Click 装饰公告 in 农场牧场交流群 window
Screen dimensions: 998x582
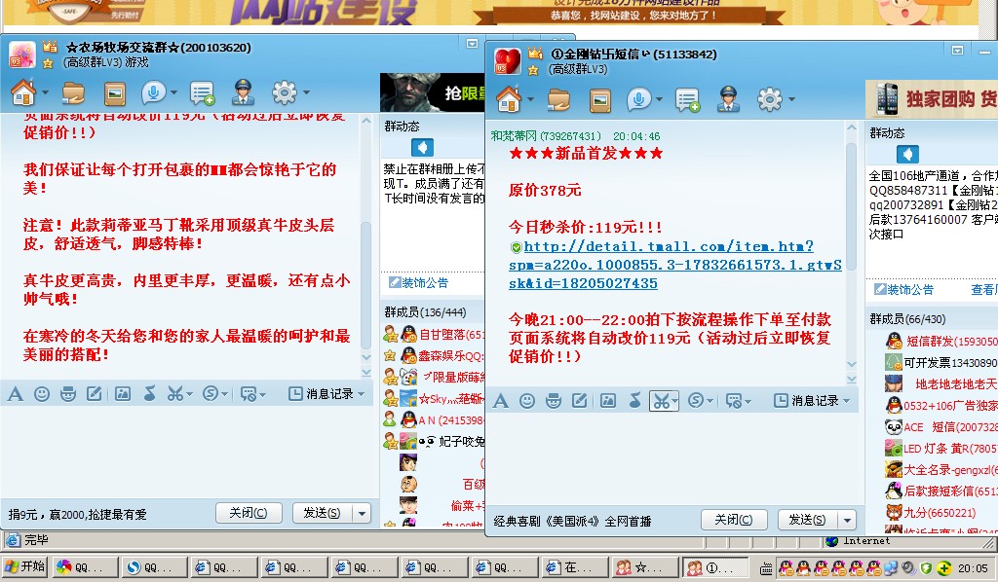pyautogui.click(x=419, y=283)
